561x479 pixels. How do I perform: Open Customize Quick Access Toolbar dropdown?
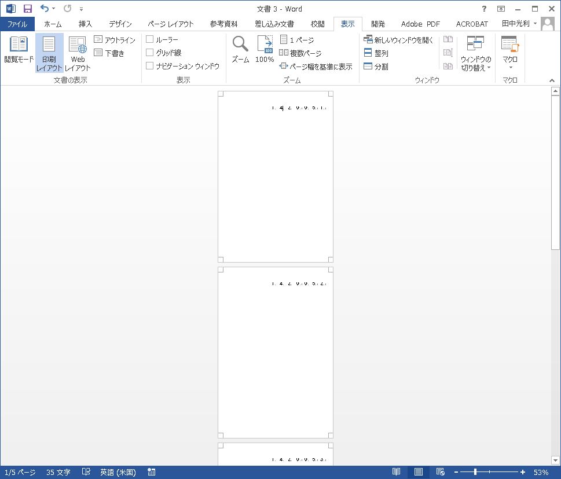pos(81,9)
